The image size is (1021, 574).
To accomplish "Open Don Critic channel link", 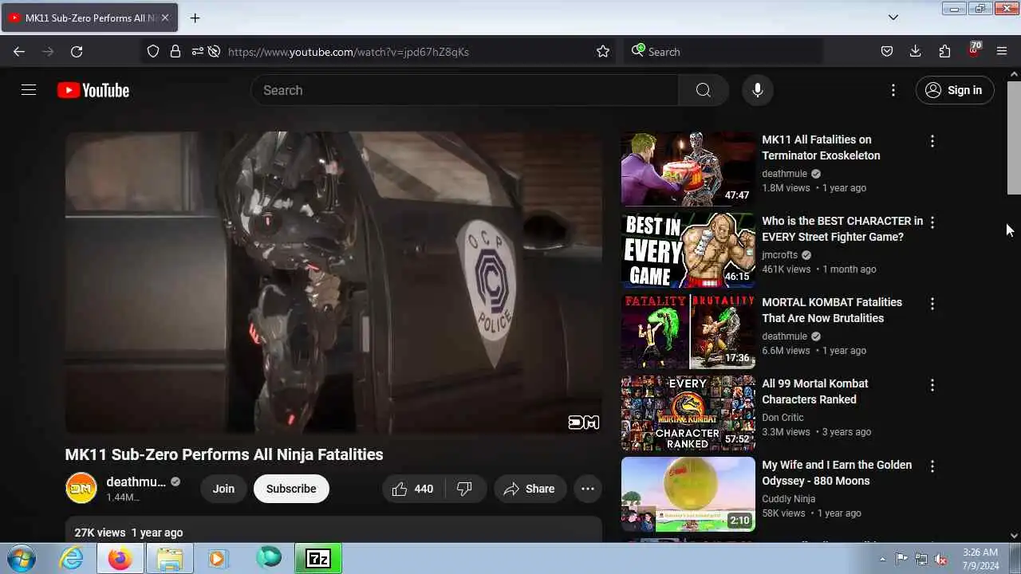I will coord(783,418).
